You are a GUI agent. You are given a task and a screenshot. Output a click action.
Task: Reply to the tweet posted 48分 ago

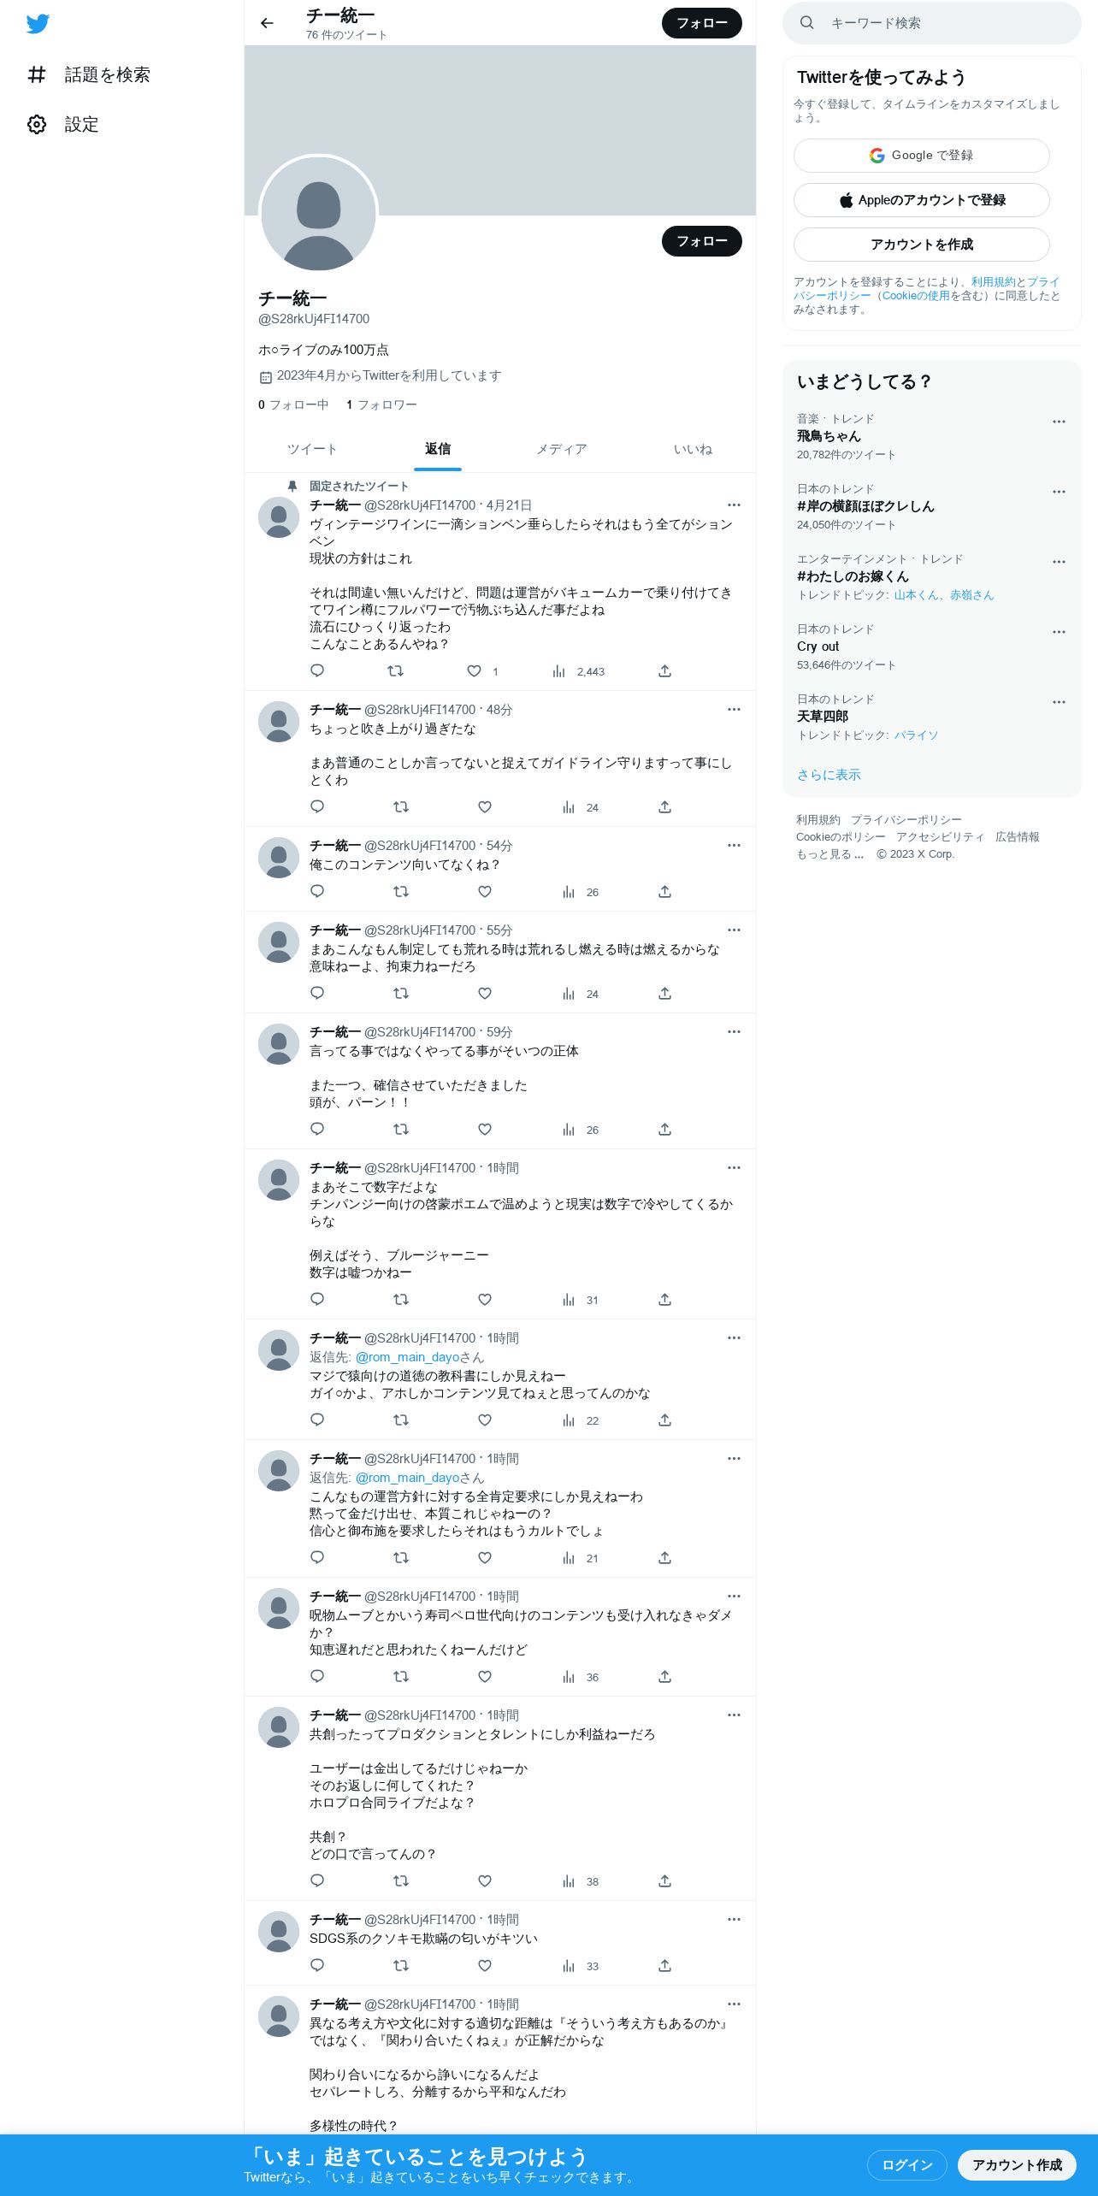pyautogui.click(x=317, y=806)
